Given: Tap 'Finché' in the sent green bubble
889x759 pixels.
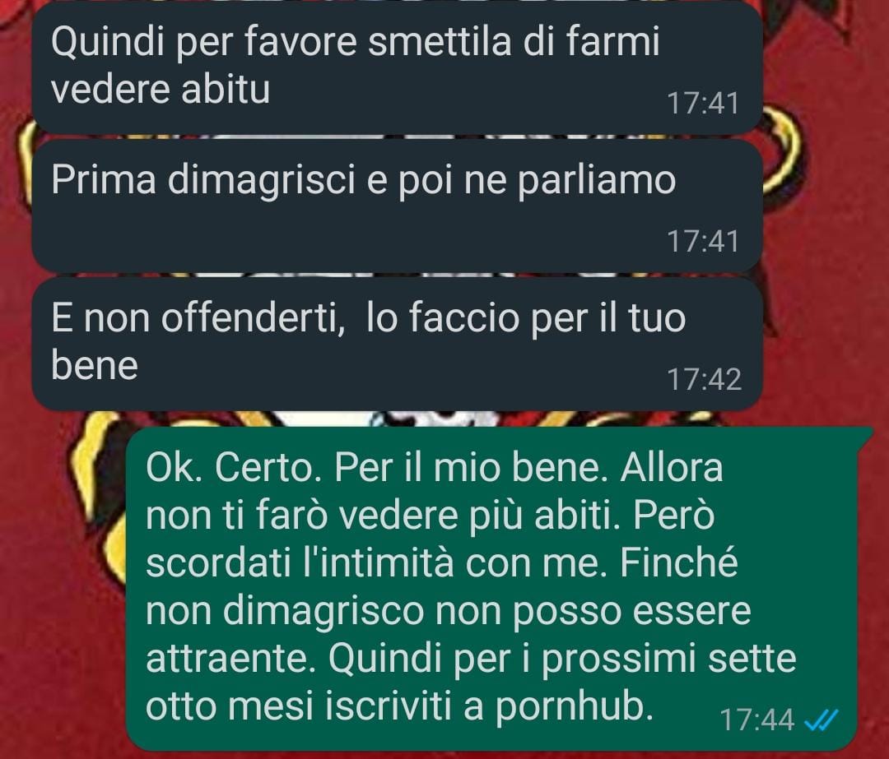Looking at the screenshot, I should click(x=678, y=563).
